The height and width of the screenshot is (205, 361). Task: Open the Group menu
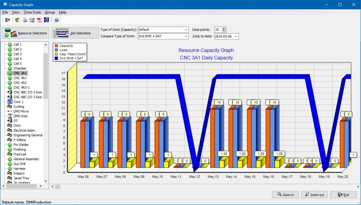[50, 12]
